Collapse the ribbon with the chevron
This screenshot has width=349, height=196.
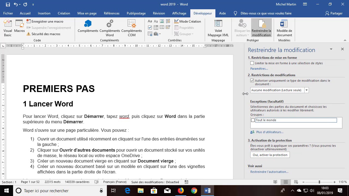(345, 40)
